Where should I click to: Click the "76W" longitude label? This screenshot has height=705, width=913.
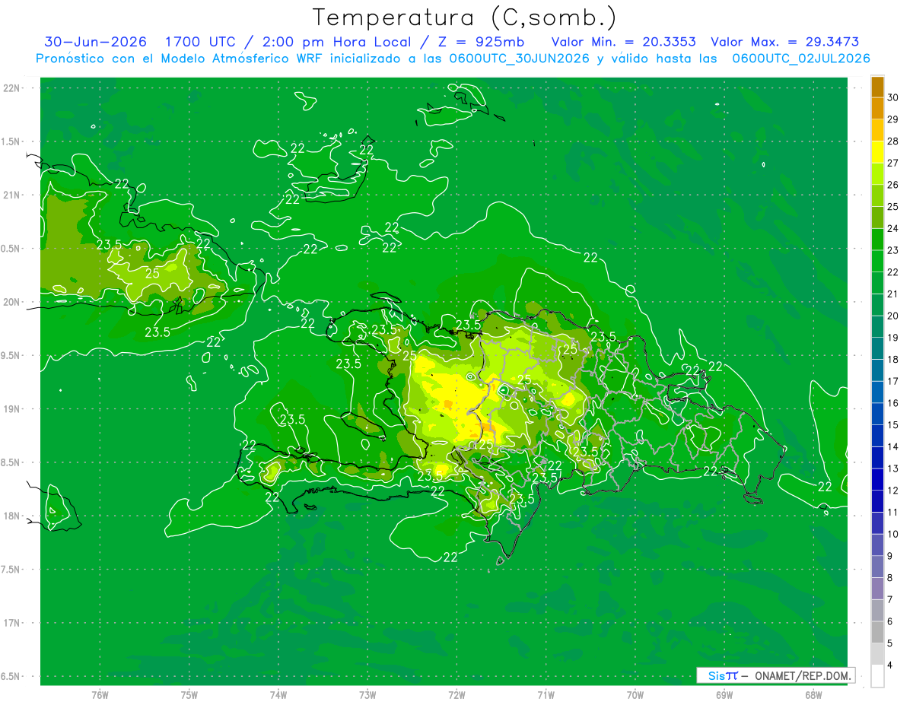click(x=100, y=695)
